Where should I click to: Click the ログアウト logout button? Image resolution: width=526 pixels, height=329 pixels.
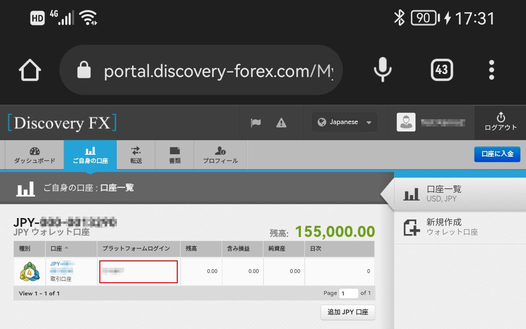click(501, 121)
